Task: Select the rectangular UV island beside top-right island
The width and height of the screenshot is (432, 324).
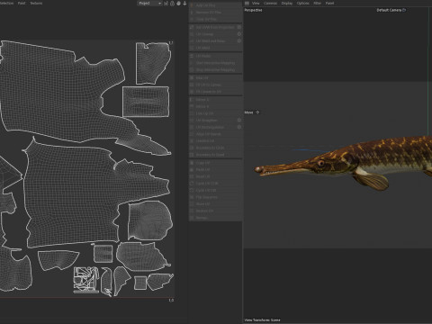Action: pyautogui.click(x=146, y=102)
